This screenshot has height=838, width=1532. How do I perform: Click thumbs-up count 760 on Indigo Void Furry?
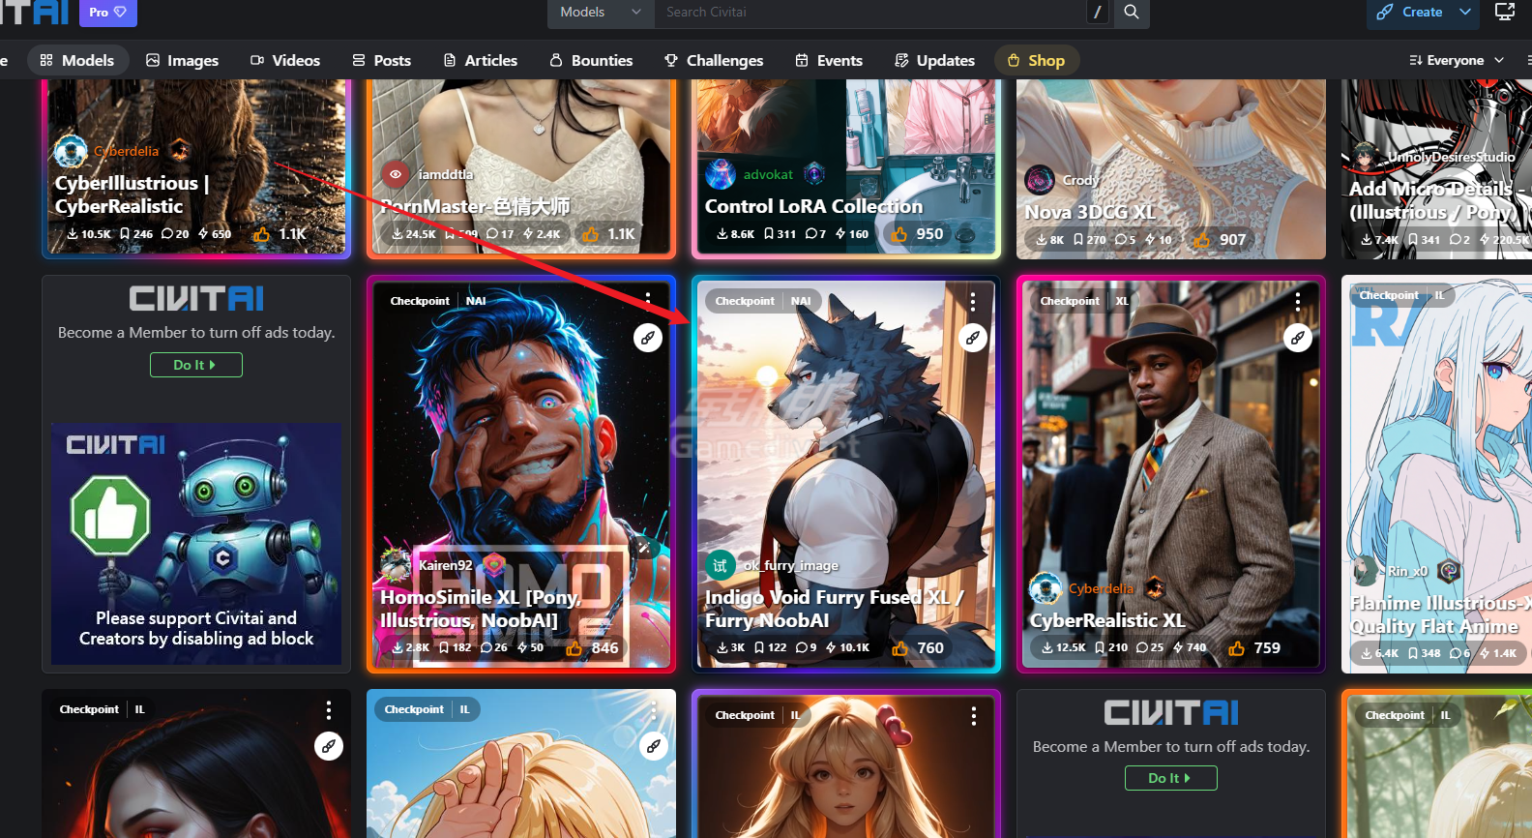coord(919,648)
